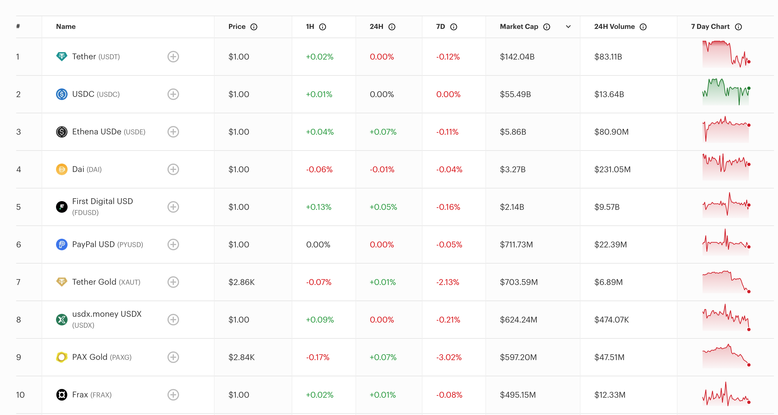Screen dimensions: 778x415
Task: Click the Market Cap info icon
Action: click(547, 27)
